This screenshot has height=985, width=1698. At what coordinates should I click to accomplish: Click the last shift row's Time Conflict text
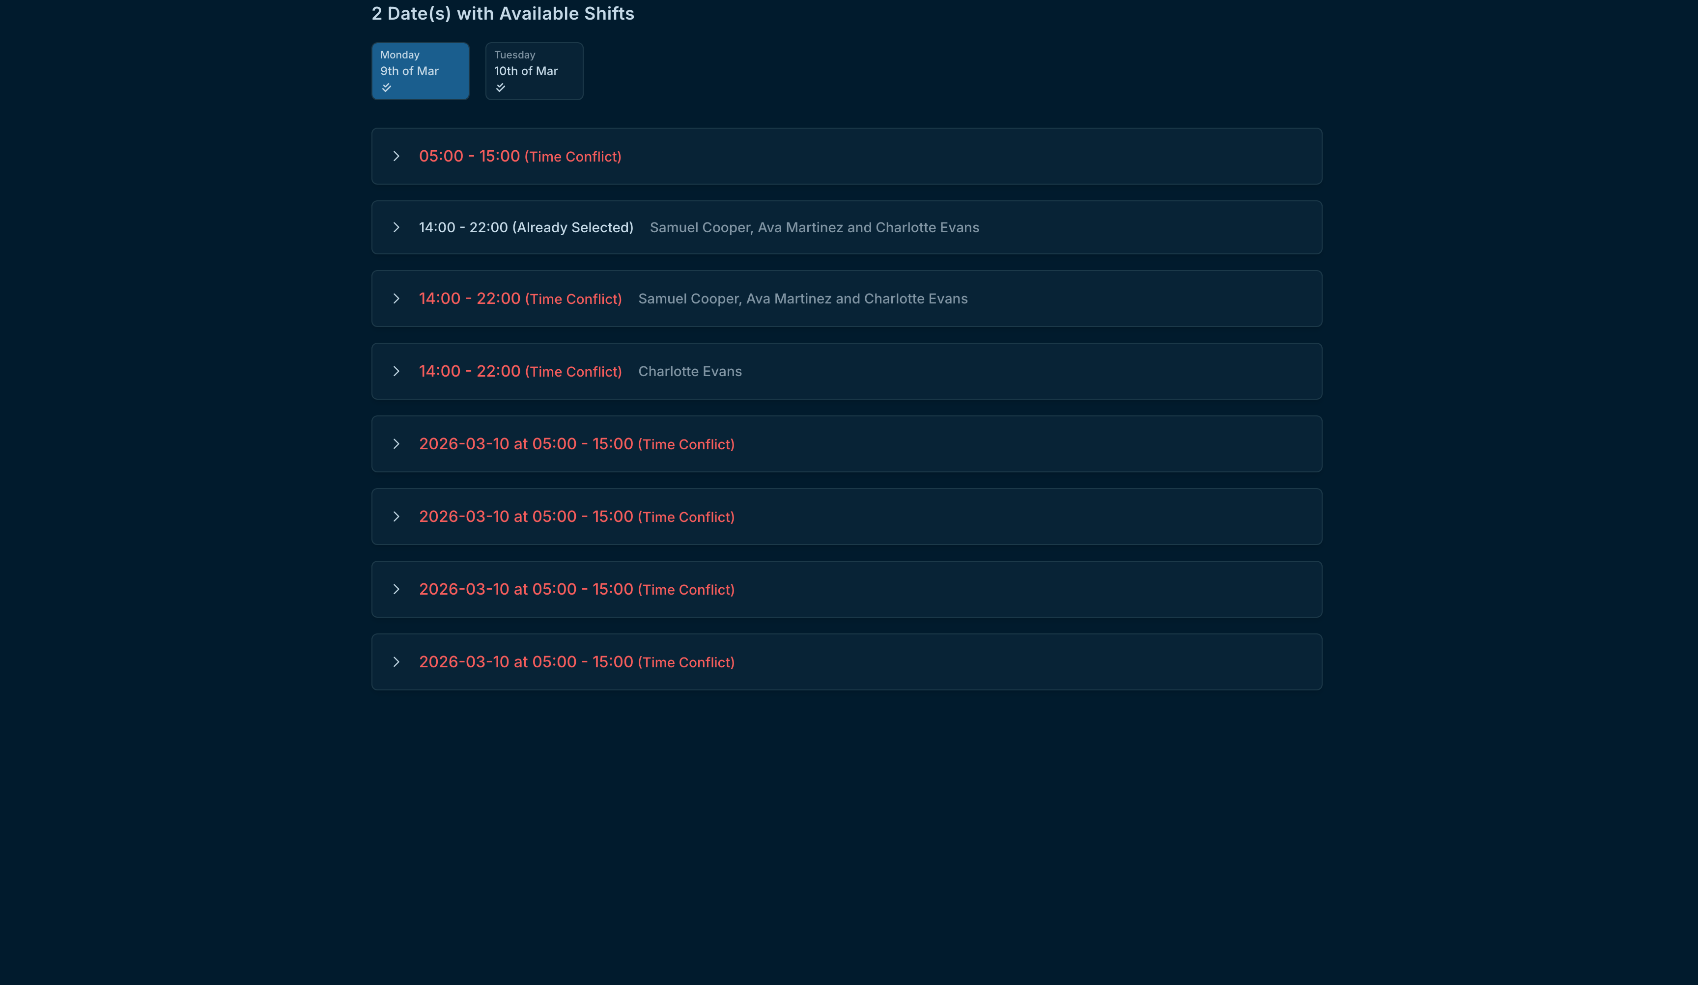pyautogui.click(x=686, y=662)
